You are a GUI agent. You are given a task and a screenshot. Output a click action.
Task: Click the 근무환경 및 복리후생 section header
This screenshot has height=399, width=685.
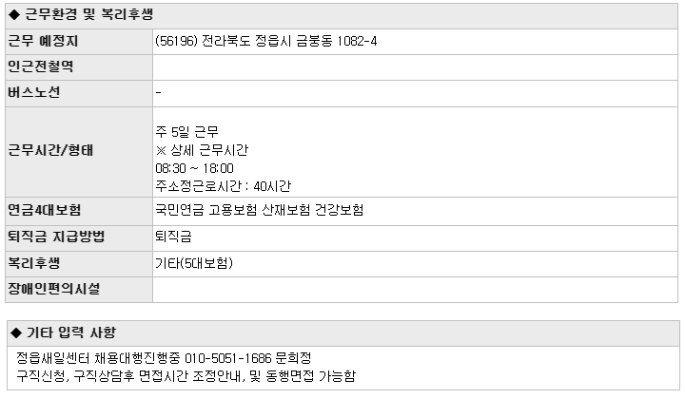pos(342,15)
